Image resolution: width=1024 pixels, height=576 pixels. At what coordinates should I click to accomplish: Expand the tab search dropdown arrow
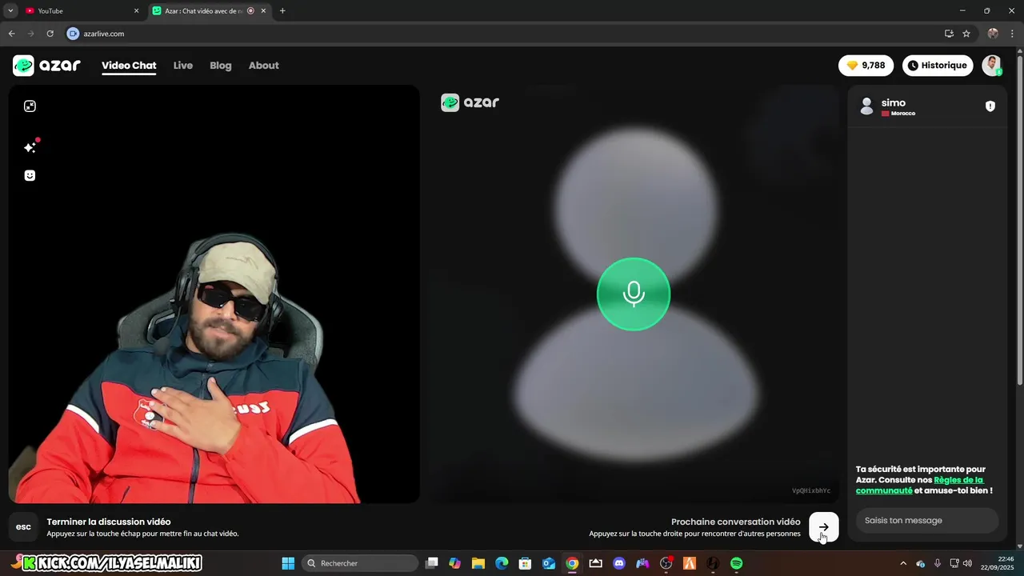[x=10, y=11]
